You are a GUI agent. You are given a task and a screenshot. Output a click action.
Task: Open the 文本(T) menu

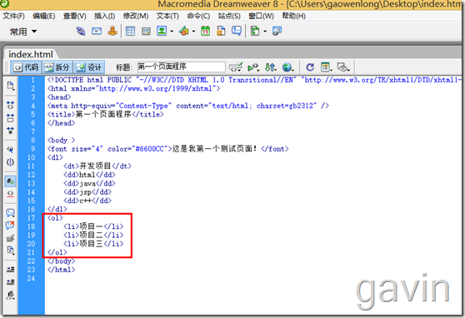pyautogui.click(x=167, y=16)
